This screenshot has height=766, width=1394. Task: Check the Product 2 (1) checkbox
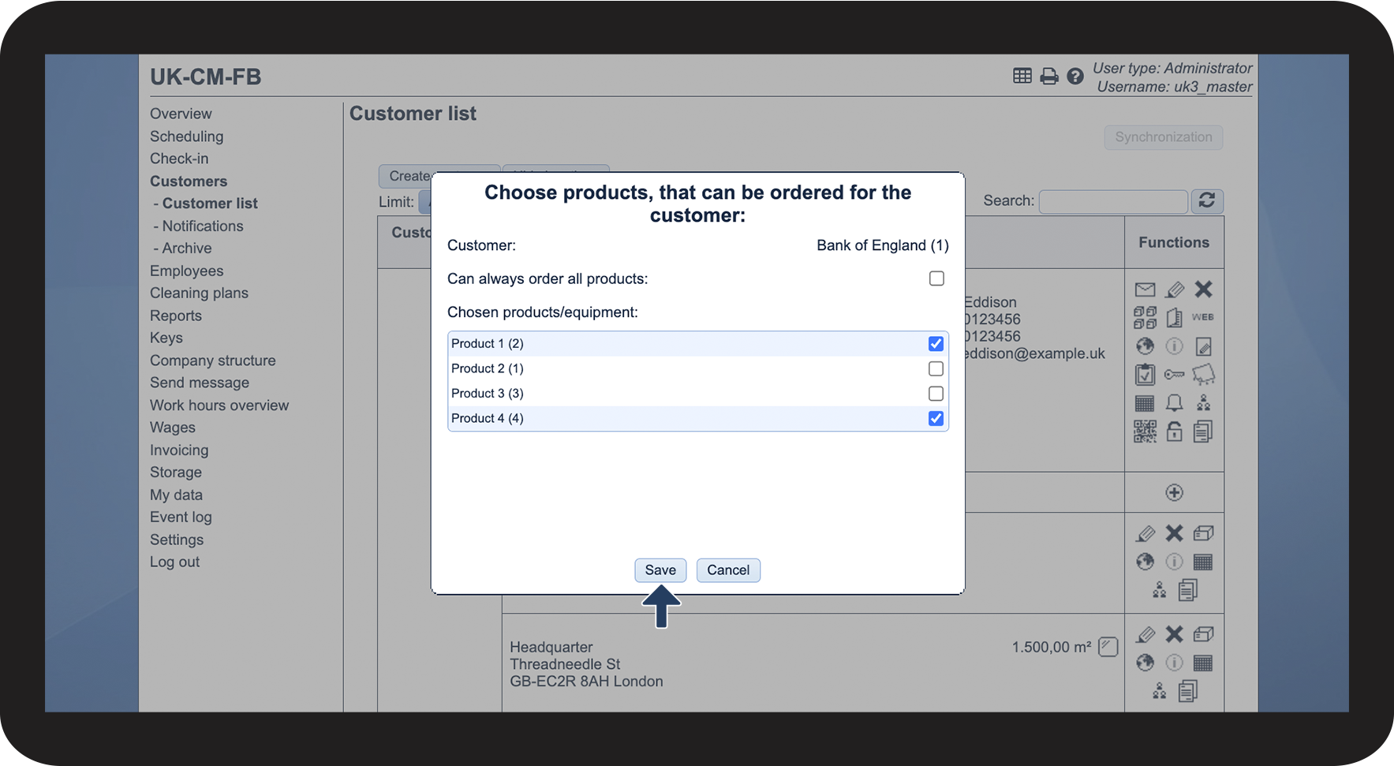pos(936,368)
